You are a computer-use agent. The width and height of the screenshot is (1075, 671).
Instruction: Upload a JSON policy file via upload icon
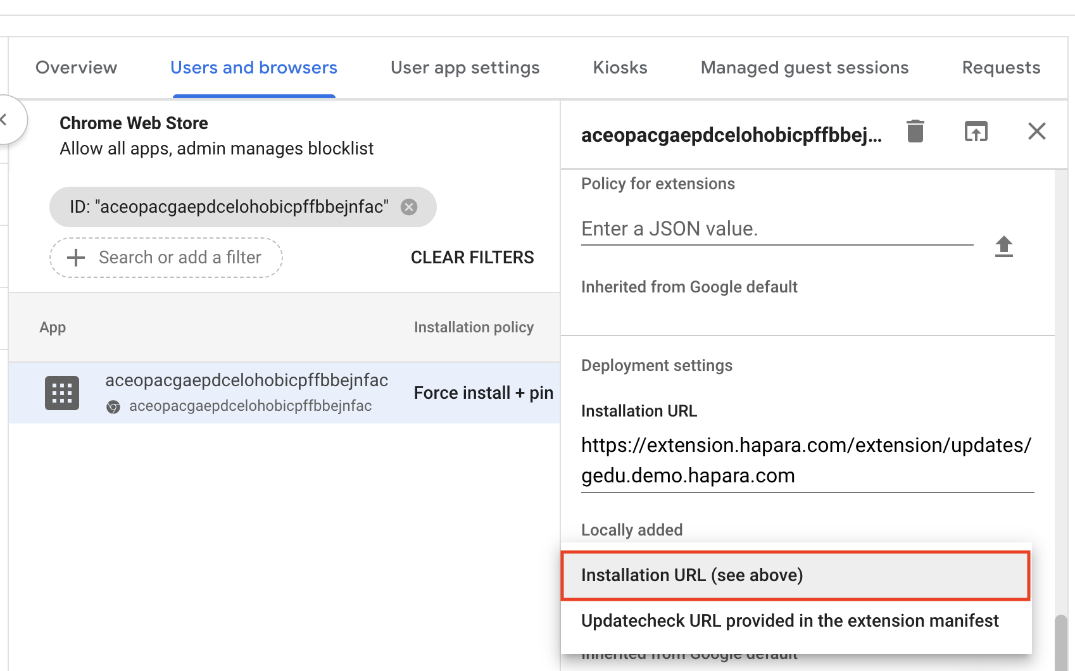click(x=1004, y=247)
